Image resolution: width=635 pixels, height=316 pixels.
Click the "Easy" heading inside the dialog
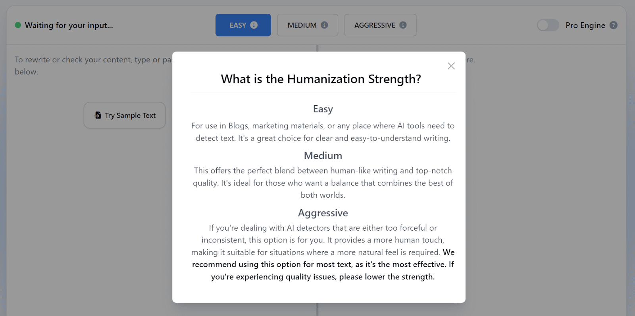(323, 109)
